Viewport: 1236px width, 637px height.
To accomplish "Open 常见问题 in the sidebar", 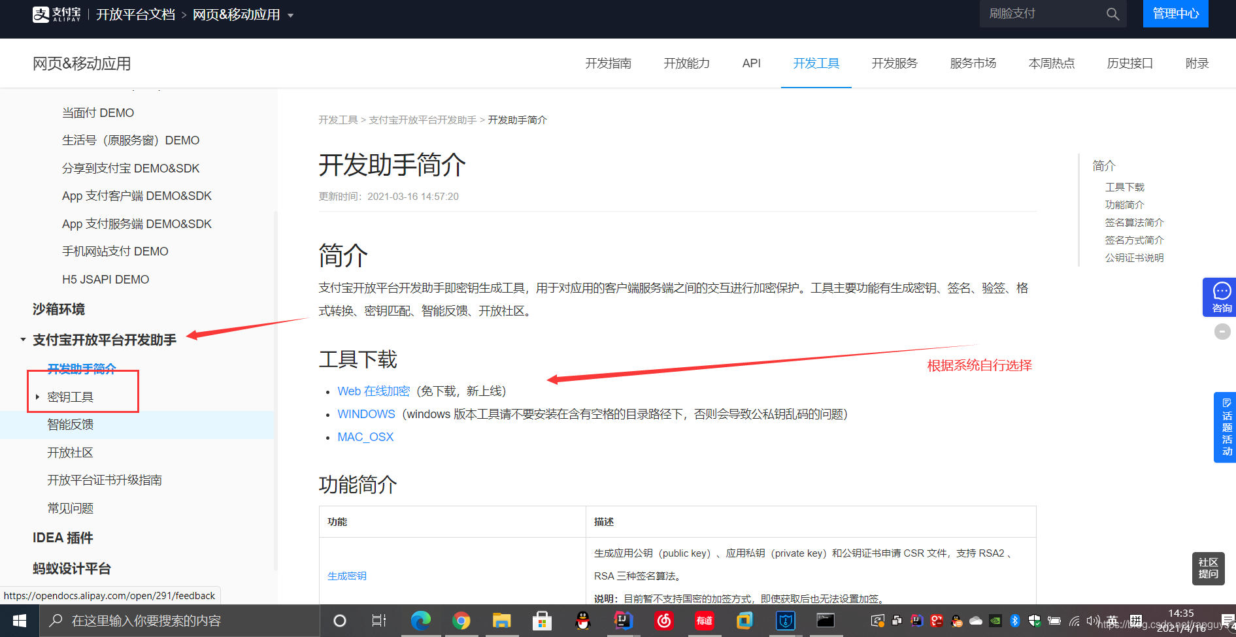I will point(71,508).
